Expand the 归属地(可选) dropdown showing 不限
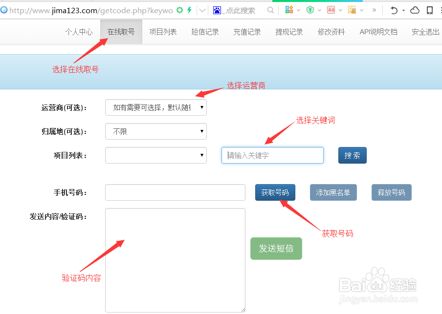Viewport: 442px width, 314px height. [x=155, y=131]
